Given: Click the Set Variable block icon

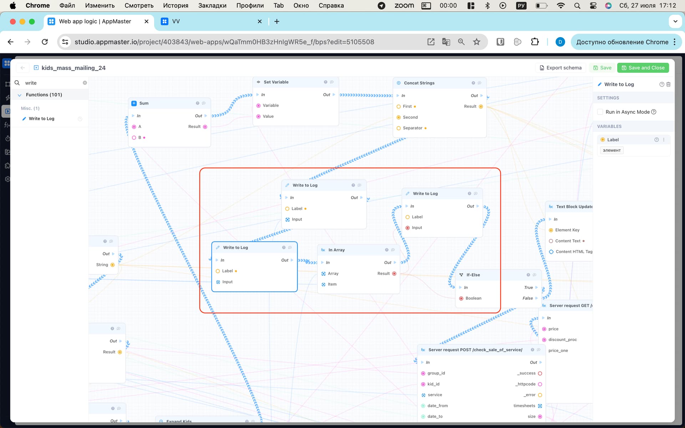Looking at the screenshot, I should 258,82.
